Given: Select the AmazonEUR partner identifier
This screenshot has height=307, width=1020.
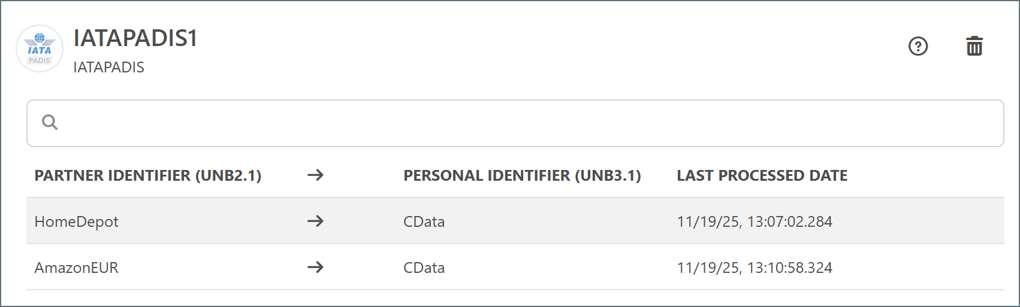Looking at the screenshot, I should [x=77, y=268].
